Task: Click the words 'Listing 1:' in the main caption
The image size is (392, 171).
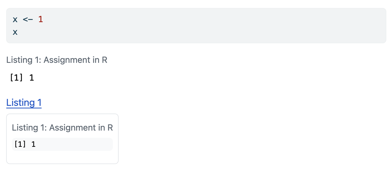Action: [24, 60]
